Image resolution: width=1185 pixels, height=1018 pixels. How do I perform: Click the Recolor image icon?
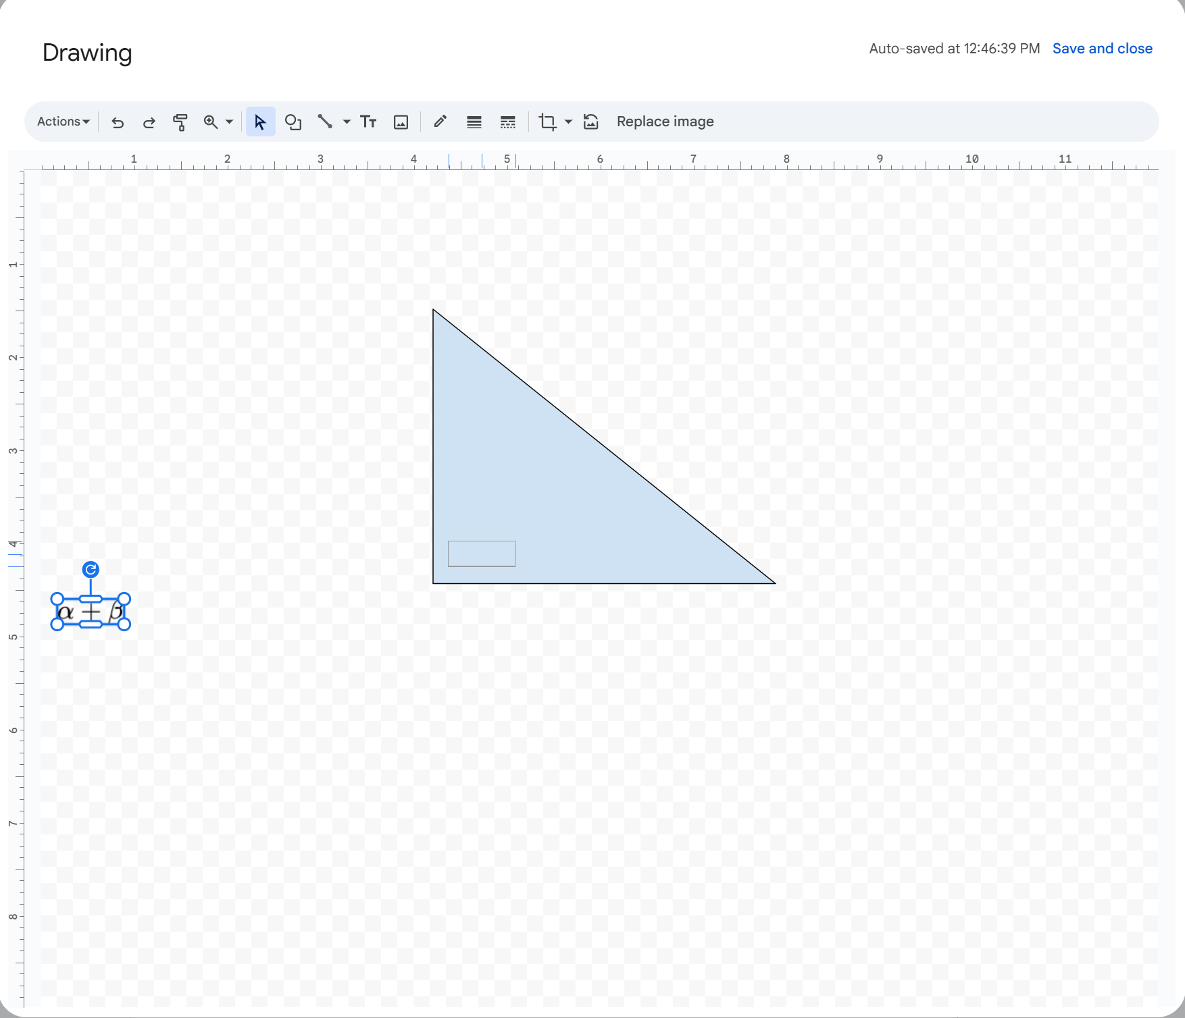pos(590,122)
